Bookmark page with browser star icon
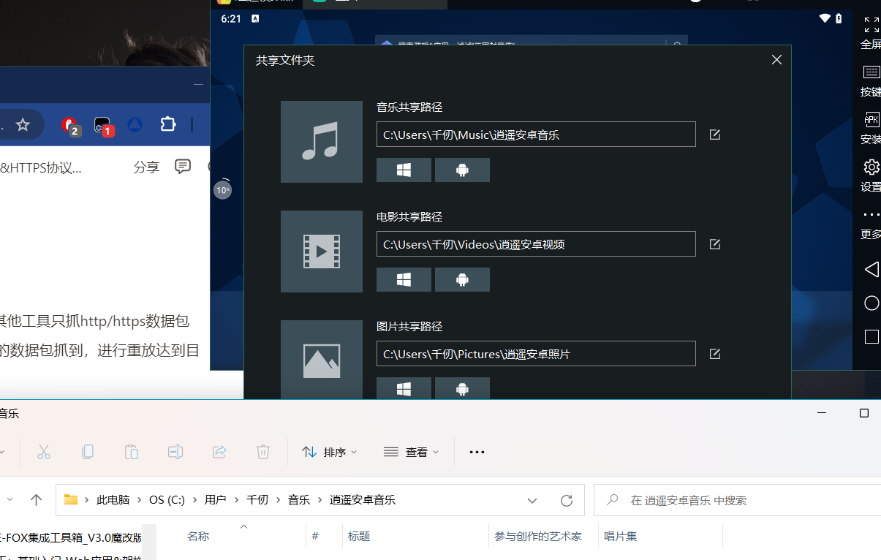Viewport: 881px width, 560px height. click(x=23, y=125)
